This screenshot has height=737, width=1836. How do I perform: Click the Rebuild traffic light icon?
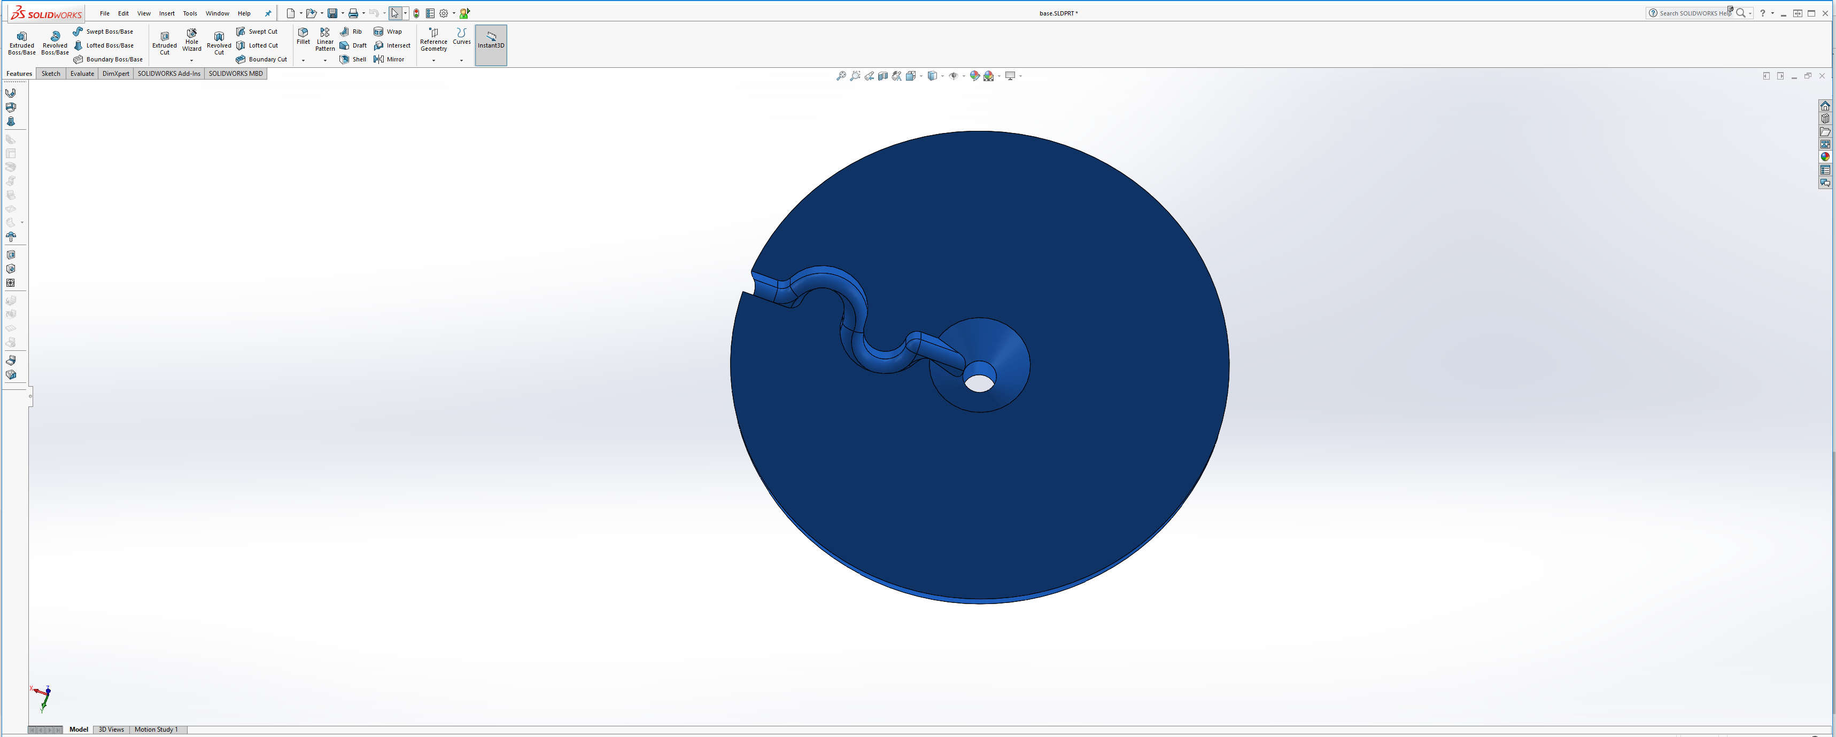416,13
